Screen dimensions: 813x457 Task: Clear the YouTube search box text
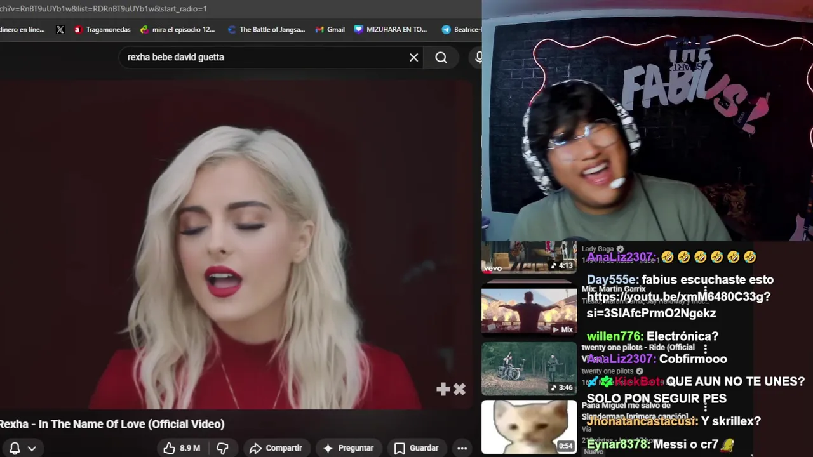[x=413, y=58]
